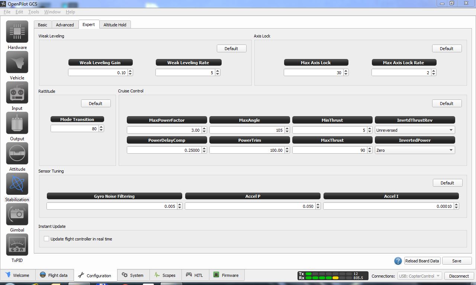Open the Help menu
The width and height of the screenshot is (476, 285).
click(70, 12)
